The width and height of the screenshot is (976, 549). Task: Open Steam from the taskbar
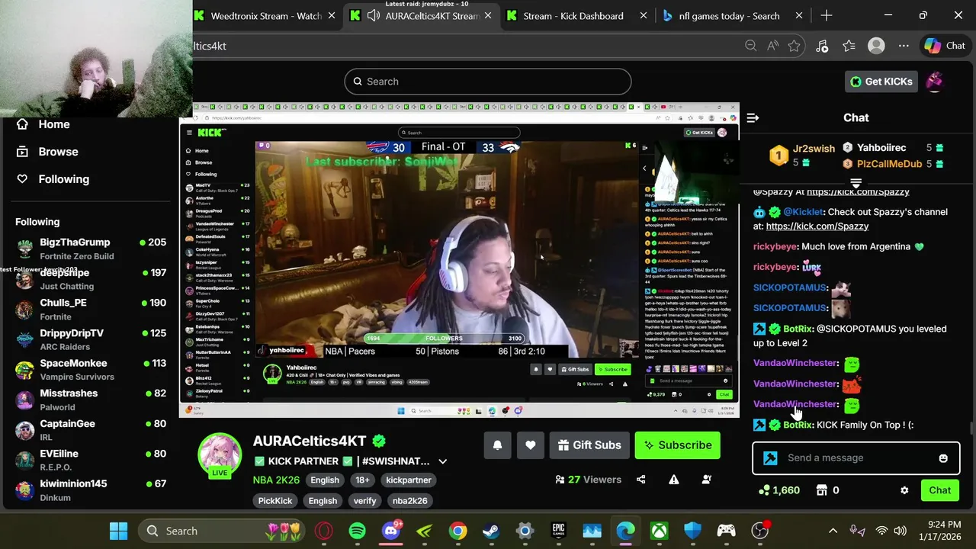491,531
